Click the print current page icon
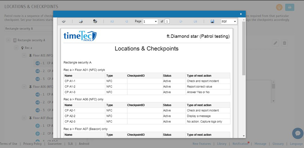The image size is (304, 148). [x=95, y=21]
